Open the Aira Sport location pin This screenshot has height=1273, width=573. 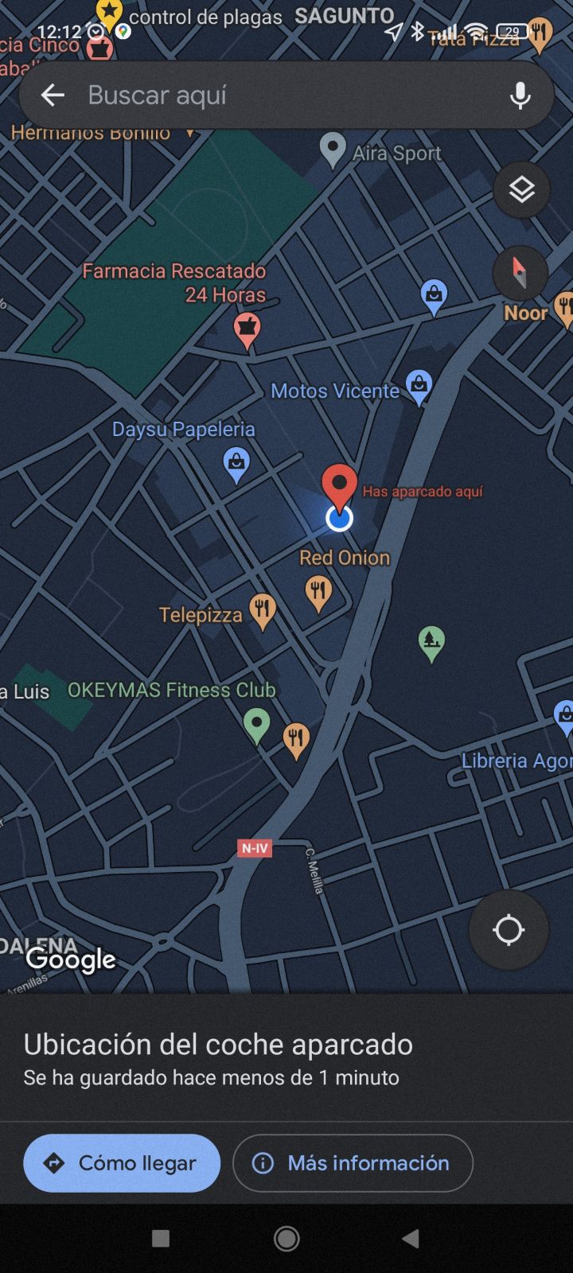click(332, 150)
